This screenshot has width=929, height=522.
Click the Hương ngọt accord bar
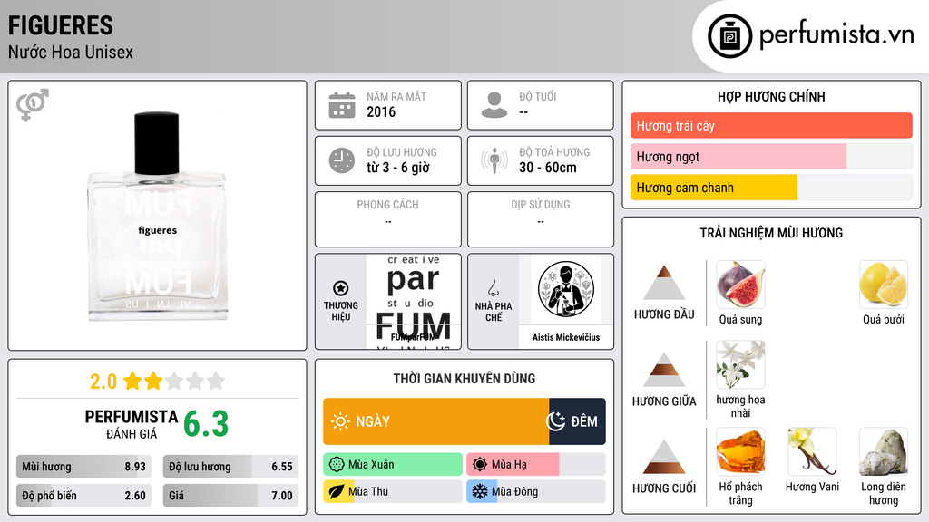(x=771, y=156)
